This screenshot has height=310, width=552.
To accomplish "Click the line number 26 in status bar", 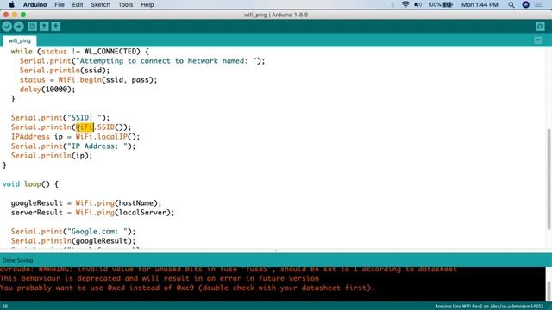I will point(5,307).
